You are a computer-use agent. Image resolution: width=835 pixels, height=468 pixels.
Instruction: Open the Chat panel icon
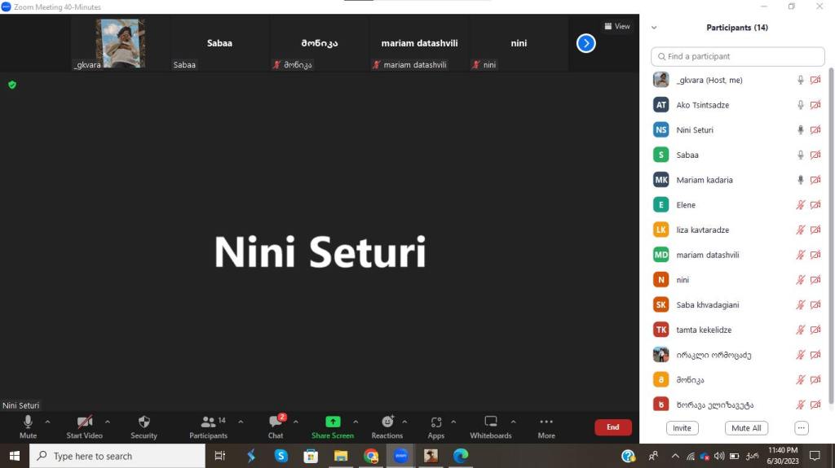pos(276,422)
